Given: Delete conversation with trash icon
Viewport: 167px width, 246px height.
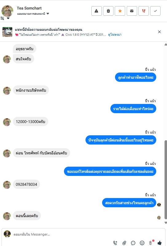Looking at the screenshot, I should [108, 11].
